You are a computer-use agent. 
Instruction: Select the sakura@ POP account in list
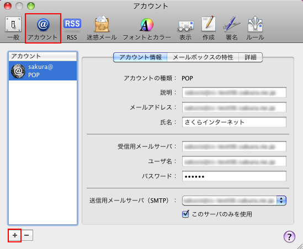(x=42, y=71)
